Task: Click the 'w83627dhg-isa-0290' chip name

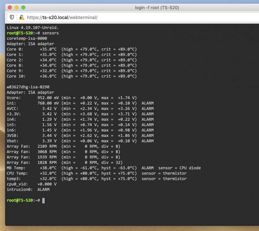Action: (x=28, y=87)
